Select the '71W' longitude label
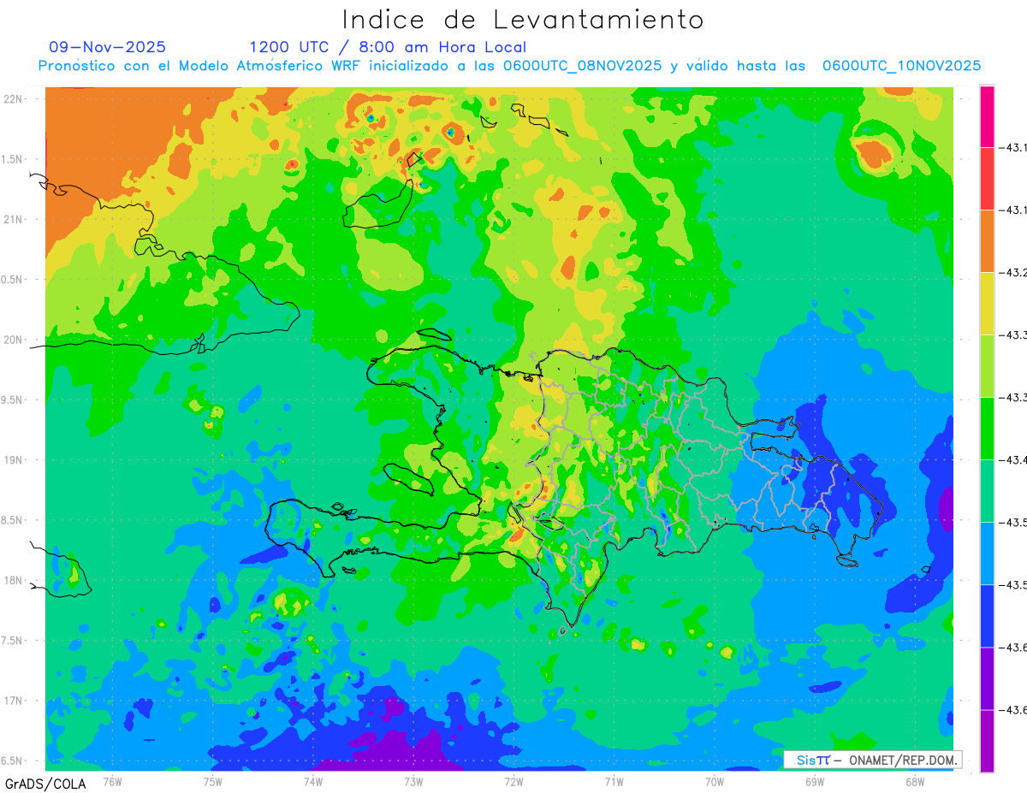The height and width of the screenshot is (793, 1027). [x=614, y=781]
